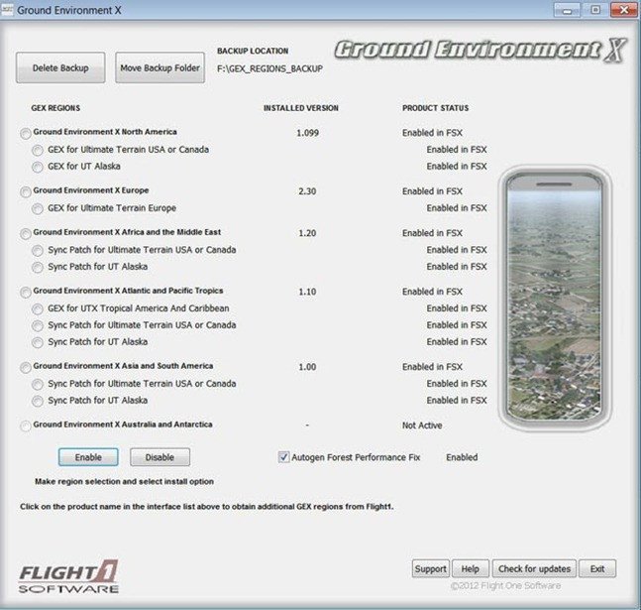Click the window icon in the title bar
The image size is (641, 610).
point(7,10)
